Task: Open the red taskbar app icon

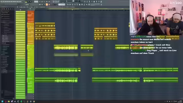Action: 6,102
